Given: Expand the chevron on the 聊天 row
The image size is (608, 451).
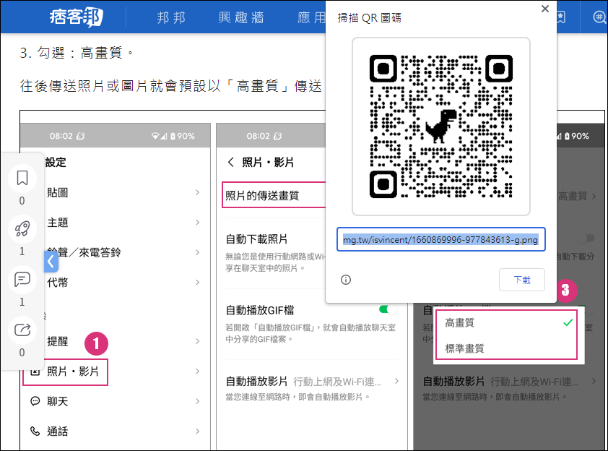Looking at the screenshot, I should click(197, 401).
